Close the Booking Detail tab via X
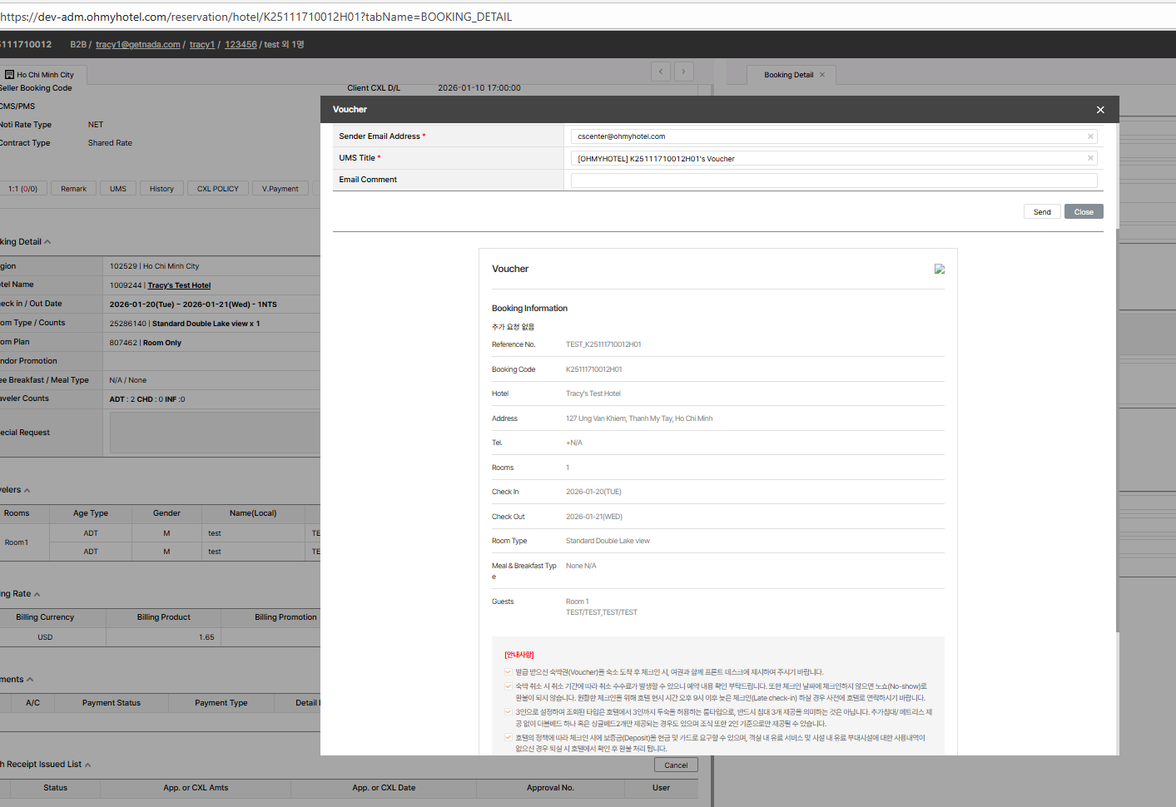This screenshot has width=1176, height=807. 822,75
